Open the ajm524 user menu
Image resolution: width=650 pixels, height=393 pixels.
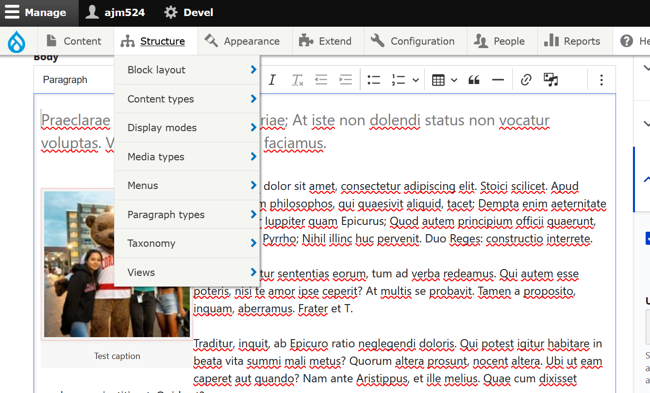click(x=115, y=13)
